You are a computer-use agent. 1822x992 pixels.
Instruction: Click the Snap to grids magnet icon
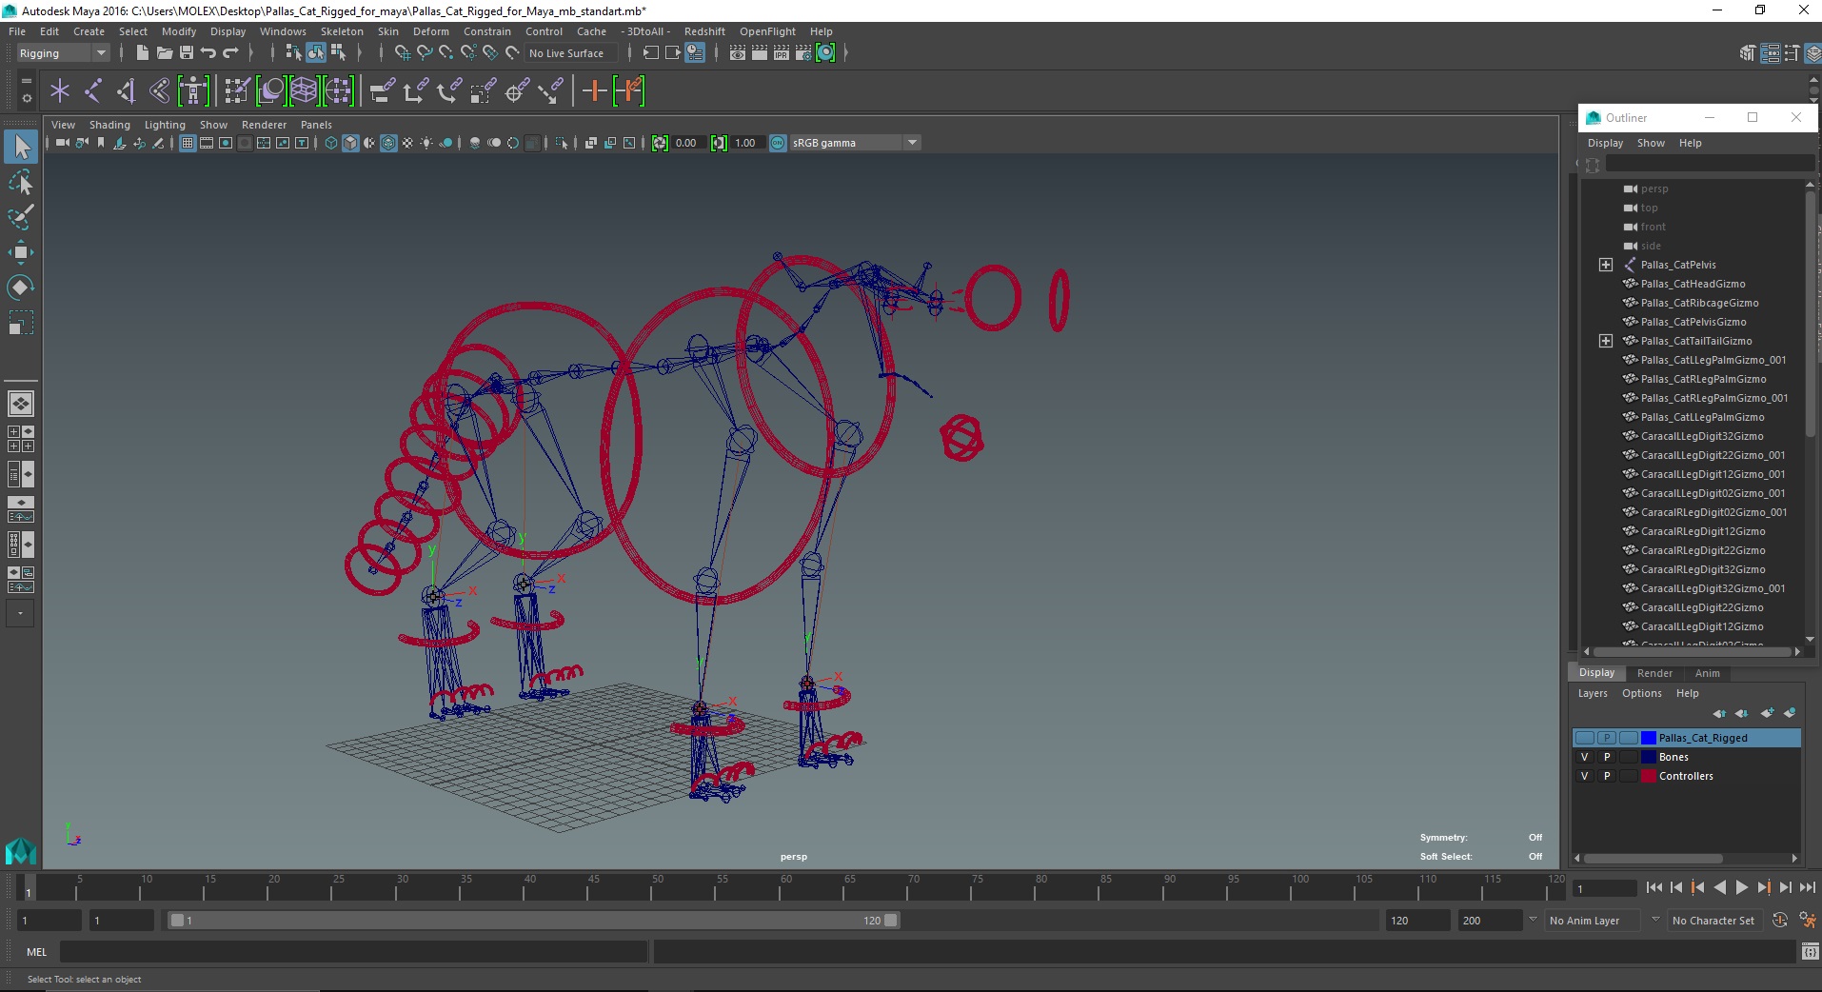tap(402, 53)
